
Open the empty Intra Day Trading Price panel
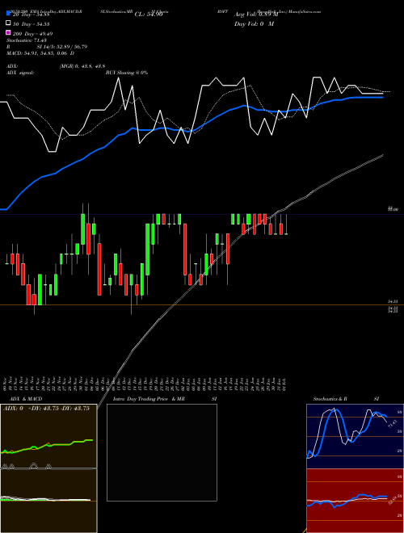coord(162,452)
